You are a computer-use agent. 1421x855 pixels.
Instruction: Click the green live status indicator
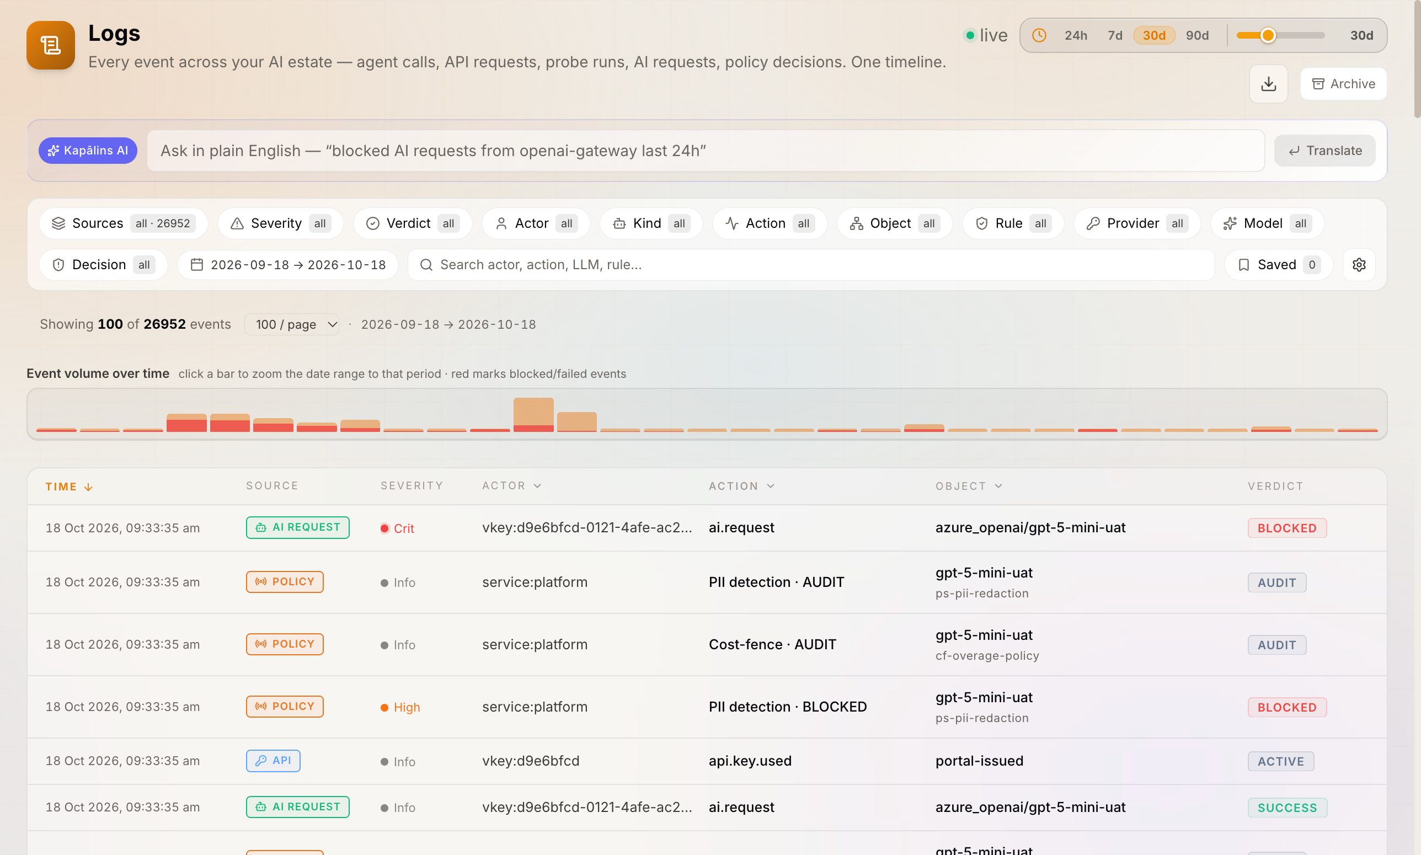(x=986, y=35)
